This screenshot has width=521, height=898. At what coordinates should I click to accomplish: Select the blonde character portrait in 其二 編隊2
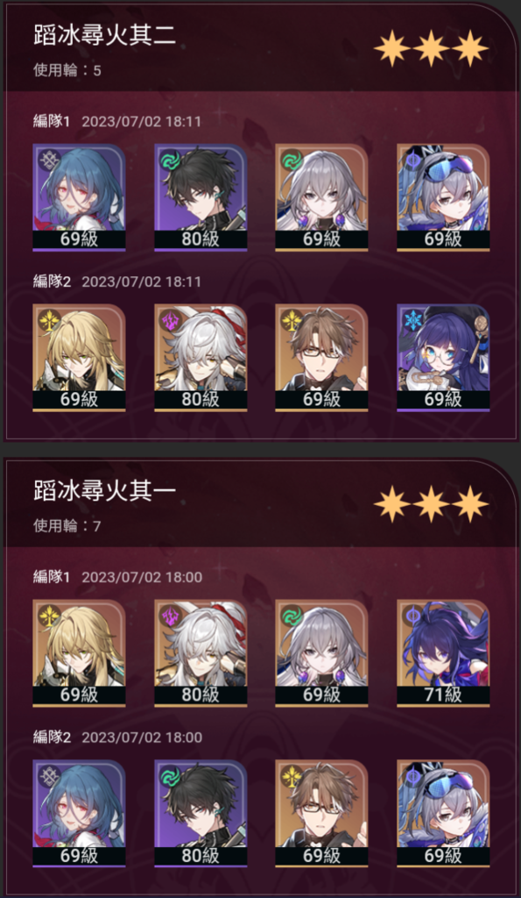click(79, 358)
